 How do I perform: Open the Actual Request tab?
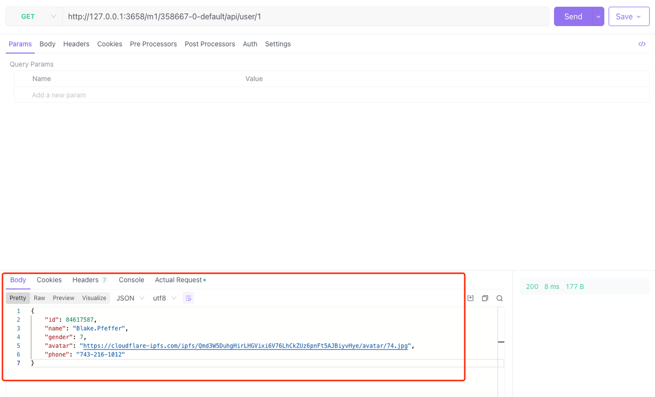[180, 280]
